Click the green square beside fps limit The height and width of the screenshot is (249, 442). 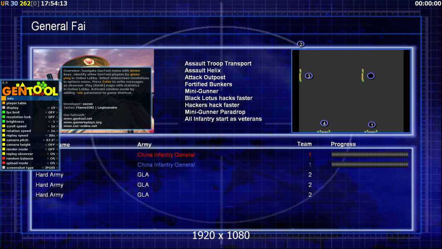point(4,112)
